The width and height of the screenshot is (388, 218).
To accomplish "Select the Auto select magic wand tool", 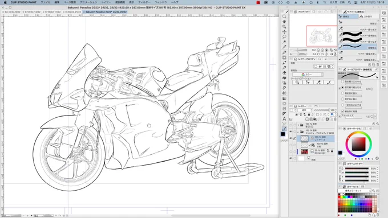I will tap(284, 42).
